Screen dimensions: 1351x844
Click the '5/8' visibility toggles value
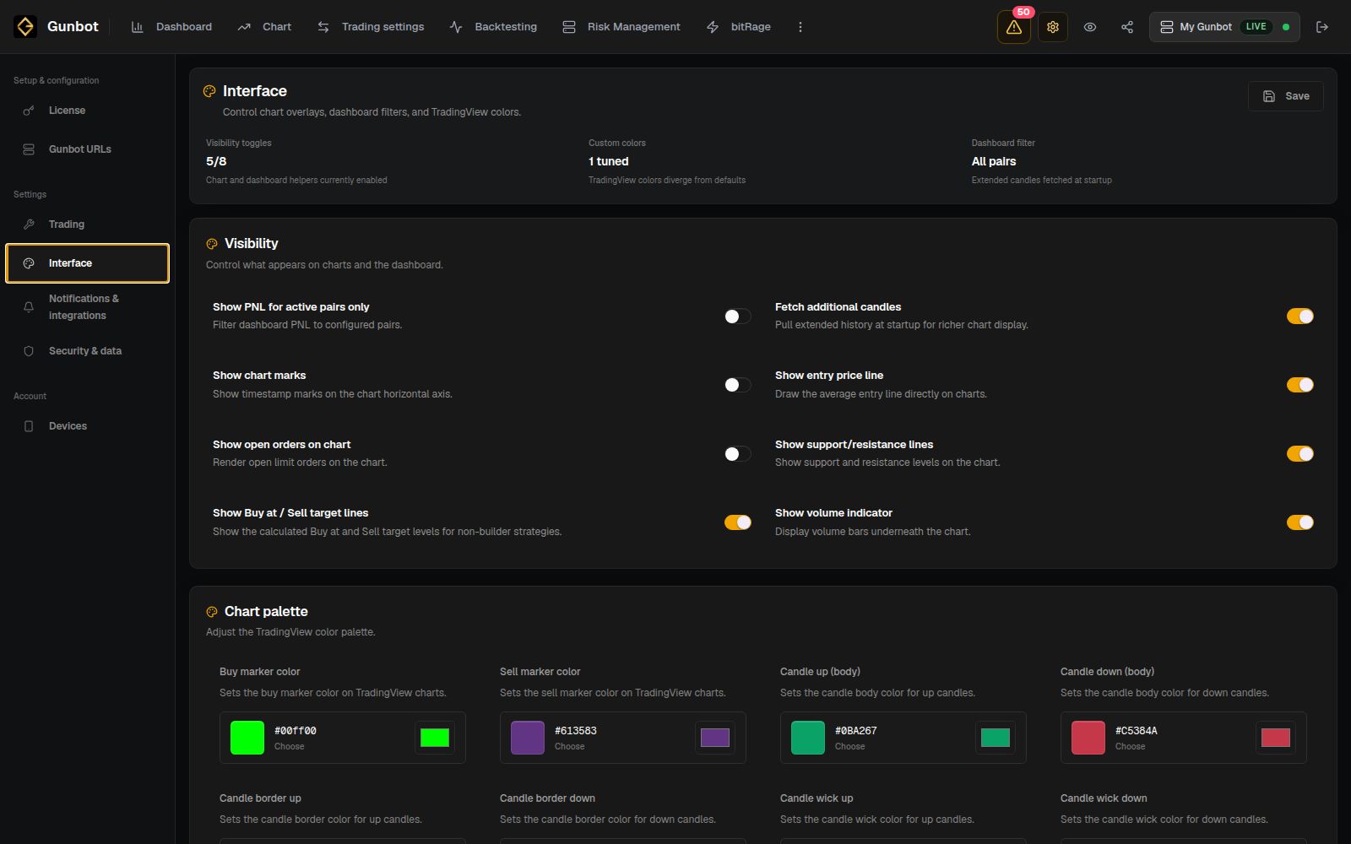pos(216,161)
